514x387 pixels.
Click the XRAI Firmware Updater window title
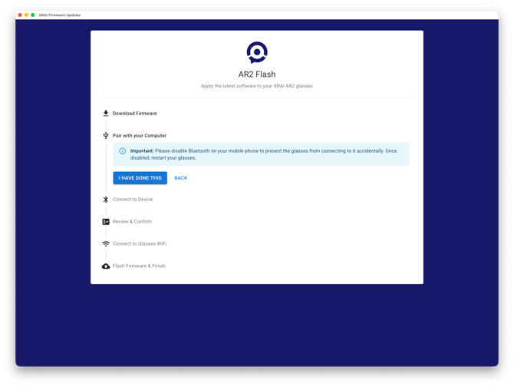click(60, 15)
